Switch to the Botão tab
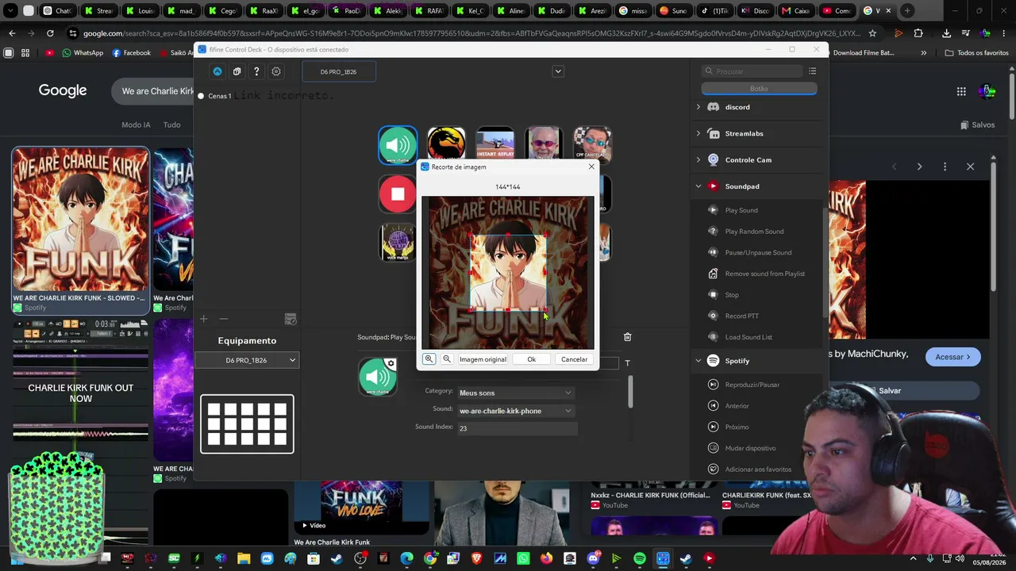This screenshot has width=1016, height=571. [x=759, y=89]
